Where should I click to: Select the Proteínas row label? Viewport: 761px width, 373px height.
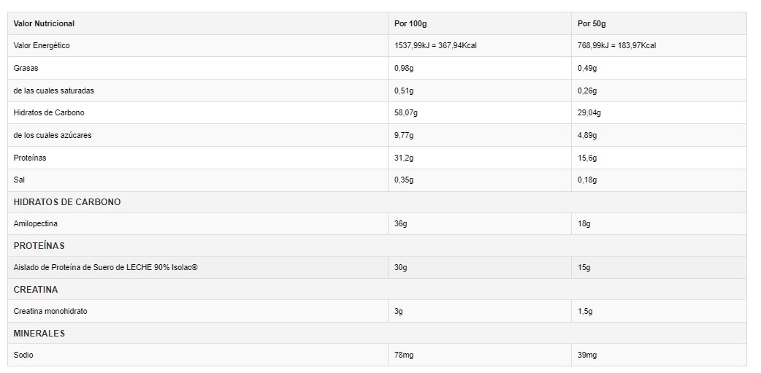click(30, 158)
